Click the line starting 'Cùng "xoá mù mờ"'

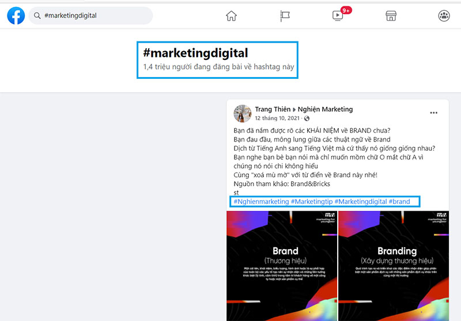(x=305, y=175)
